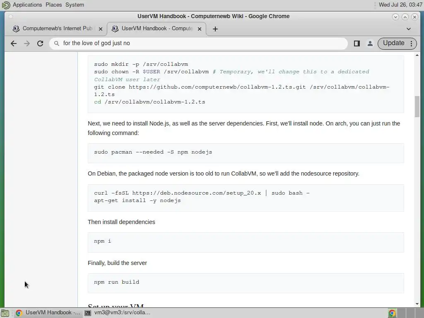Open a new tab with plus button
This screenshot has width=424, height=318.
pyautogui.click(x=215, y=29)
